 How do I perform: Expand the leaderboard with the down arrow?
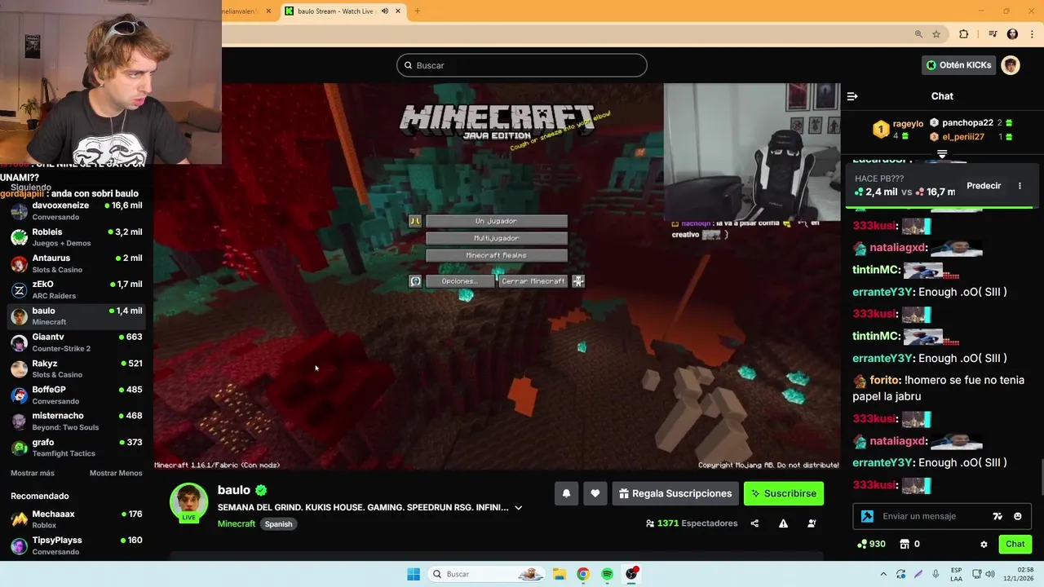click(x=942, y=153)
